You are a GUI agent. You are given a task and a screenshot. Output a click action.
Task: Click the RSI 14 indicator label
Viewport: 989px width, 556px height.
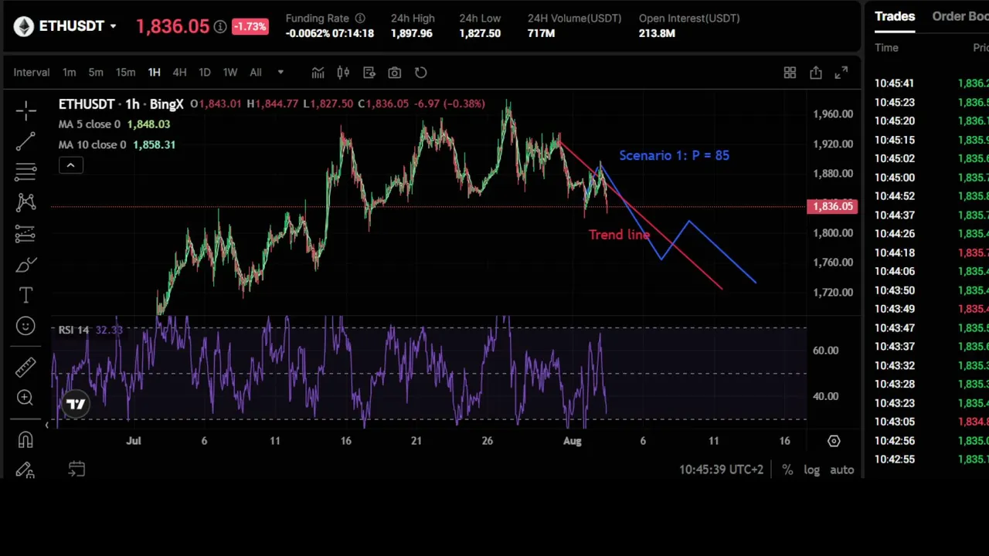[73, 330]
